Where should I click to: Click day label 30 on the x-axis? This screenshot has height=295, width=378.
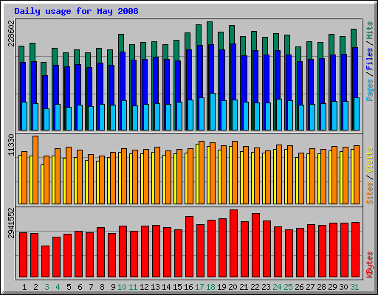[x=343, y=287]
